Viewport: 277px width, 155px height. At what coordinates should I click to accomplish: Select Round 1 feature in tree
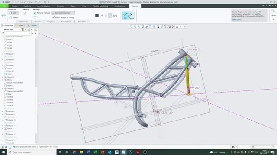9,71
